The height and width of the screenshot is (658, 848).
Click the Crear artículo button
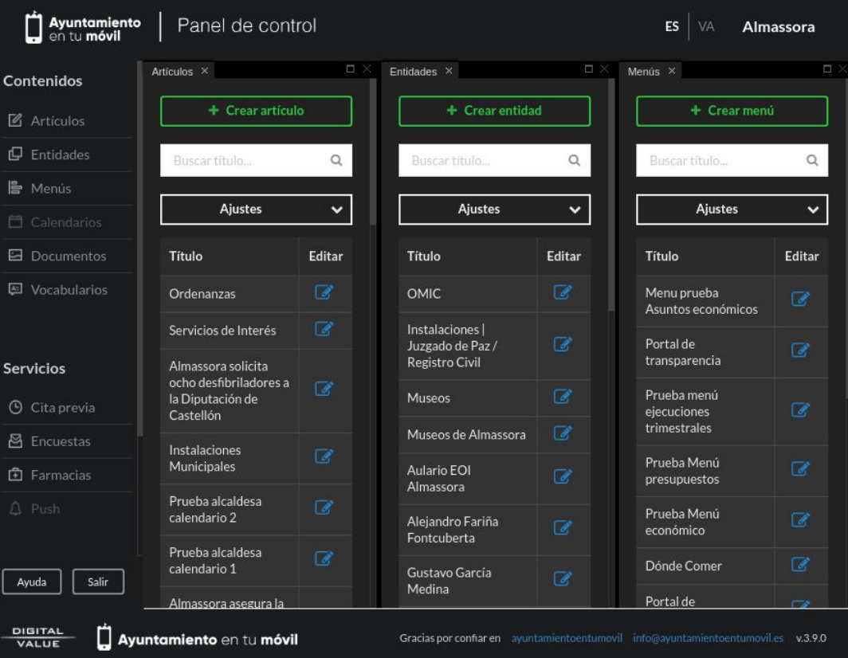click(x=256, y=111)
